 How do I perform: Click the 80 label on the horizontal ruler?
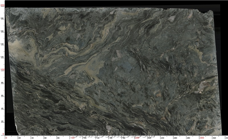click(58, 138)
